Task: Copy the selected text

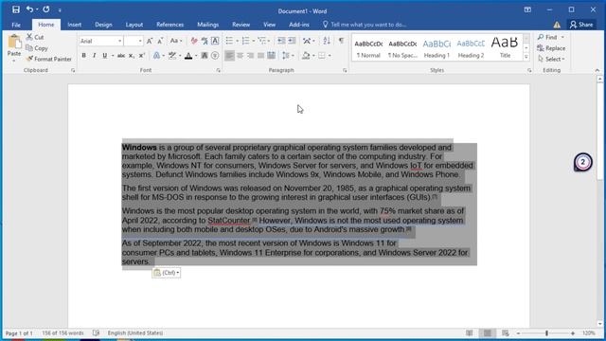Action: pos(37,48)
